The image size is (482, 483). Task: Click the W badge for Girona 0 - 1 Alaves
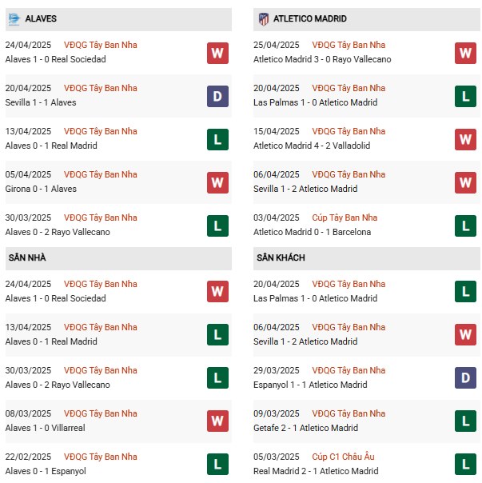click(217, 182)
